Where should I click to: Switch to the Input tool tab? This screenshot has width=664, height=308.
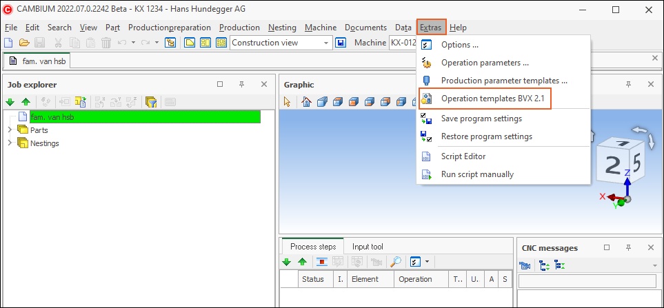pyautogui.click(x=368, y=247)
